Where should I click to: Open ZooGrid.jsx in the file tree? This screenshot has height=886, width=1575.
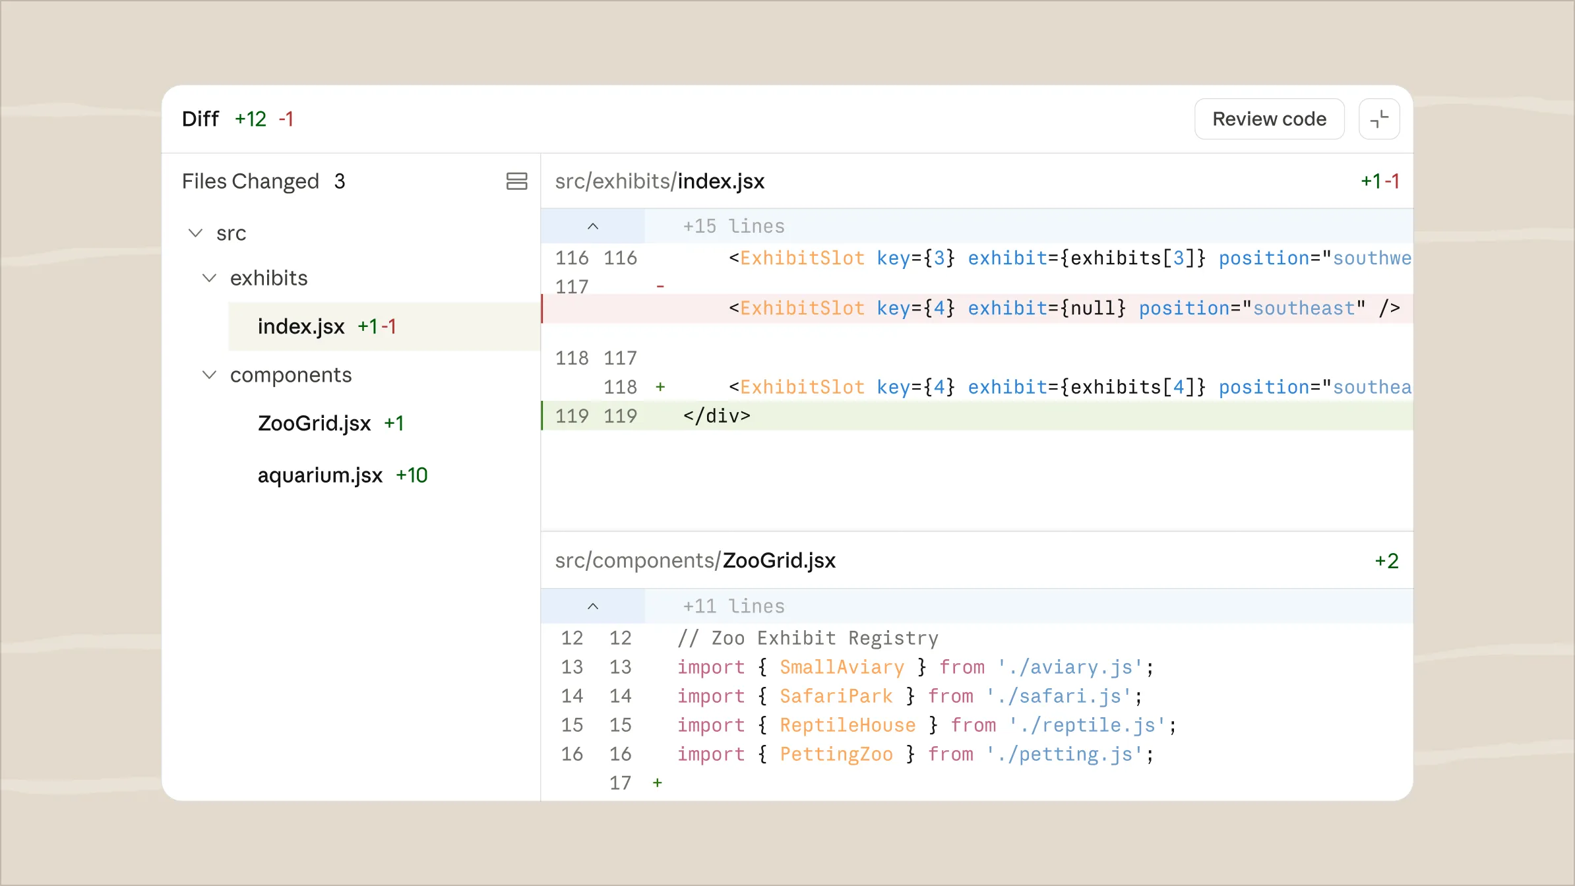pyautogui.click(x=315, y=423)
